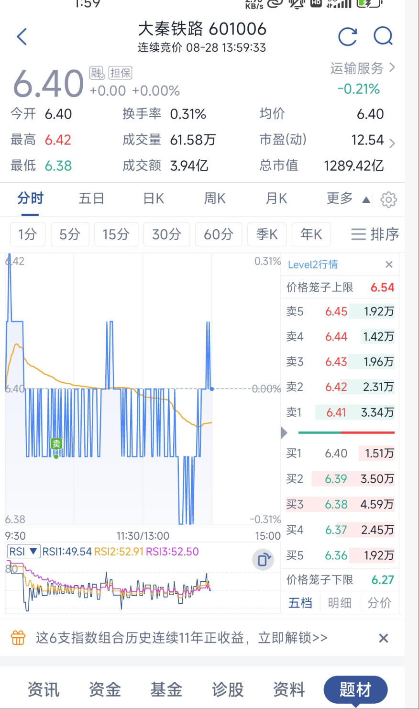419x709 pixels.
Task: Switch to 周K tab
Action: coord(215,198)
